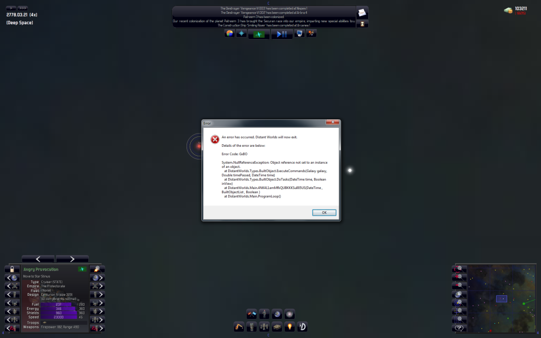The height and width of the screenshot is (338, 541).
Task: Open the monitor icon in top toolbar
Action: (299, 33)
